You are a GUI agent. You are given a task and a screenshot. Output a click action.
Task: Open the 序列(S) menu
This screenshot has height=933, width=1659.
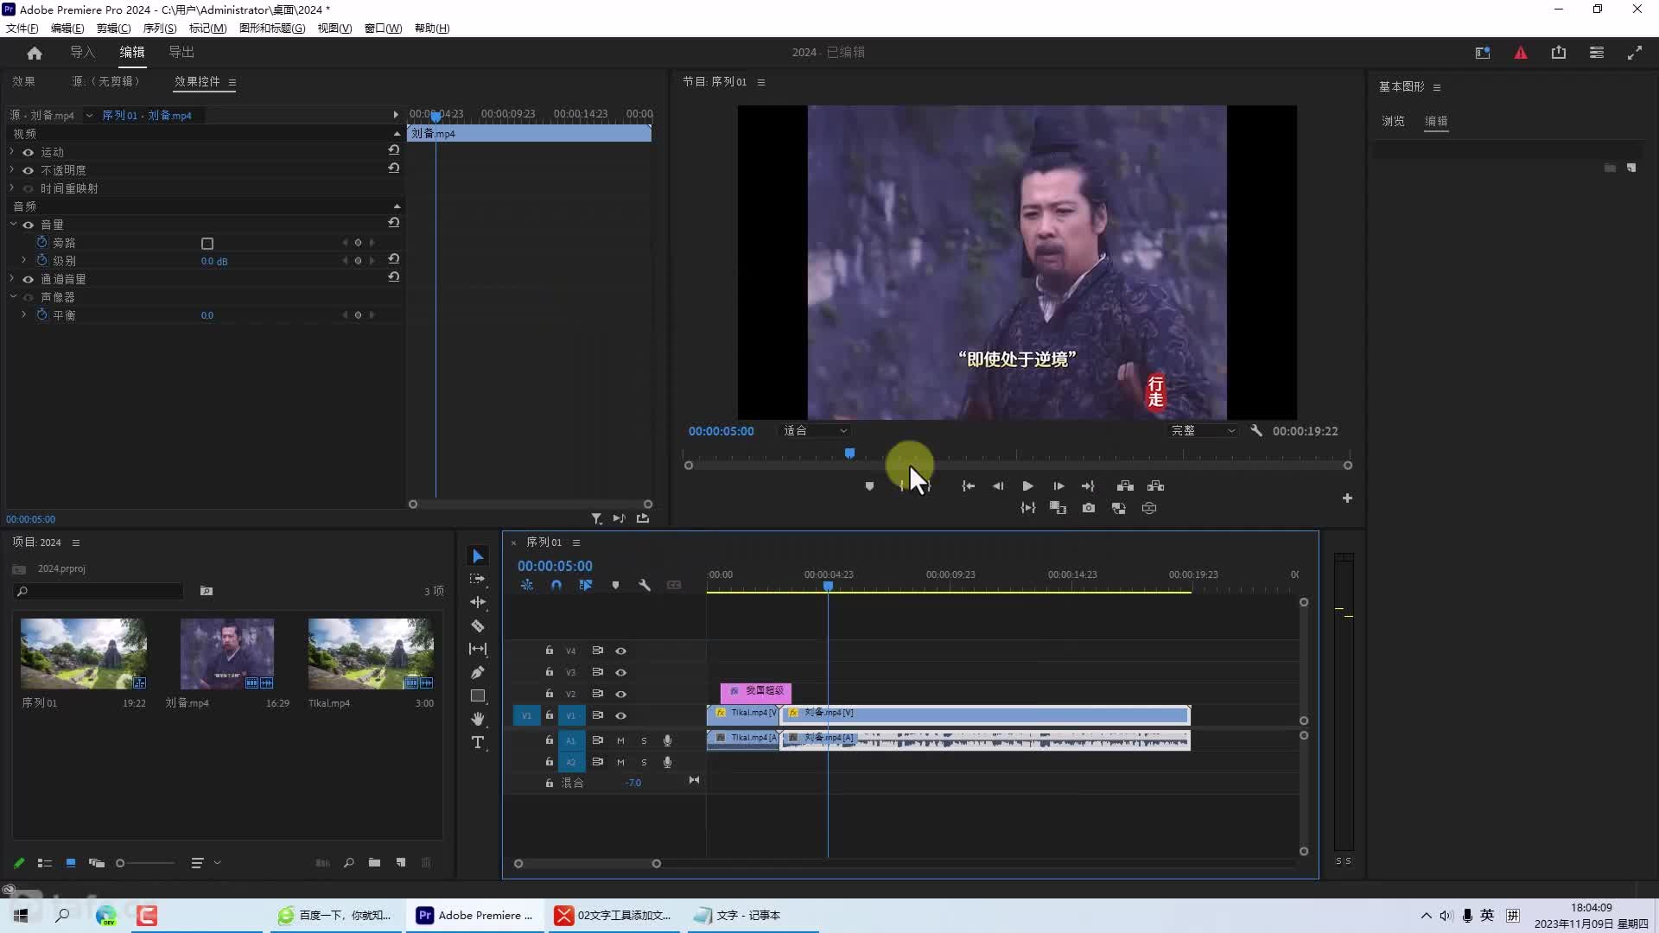pyautogui.click(x=160, y=28)
